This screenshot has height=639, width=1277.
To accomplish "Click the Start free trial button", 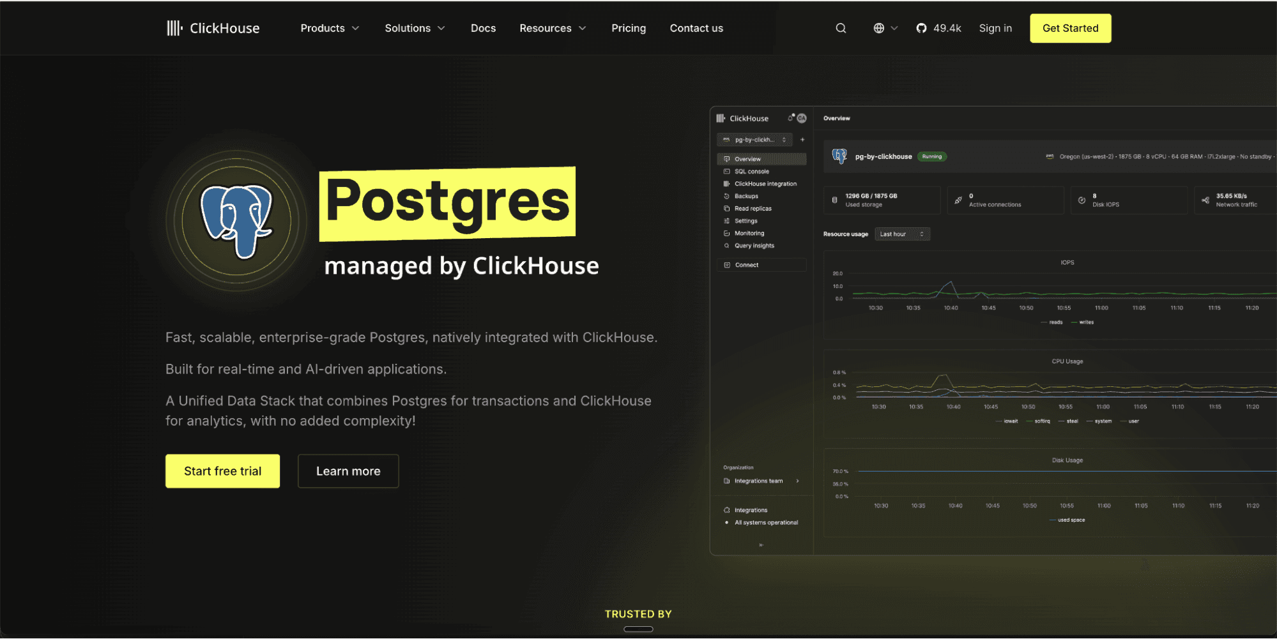I will (222, 471).
